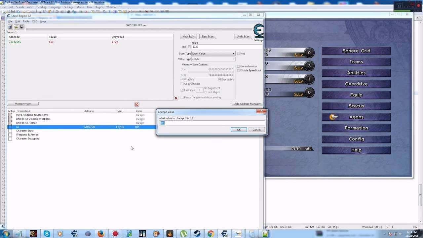Click the red clear address list icon
Screen dimensions: 423x238
tap(137, 104)
